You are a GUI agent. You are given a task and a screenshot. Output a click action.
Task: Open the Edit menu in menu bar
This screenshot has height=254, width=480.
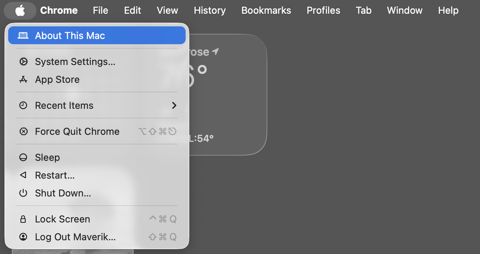pos(133,10)
